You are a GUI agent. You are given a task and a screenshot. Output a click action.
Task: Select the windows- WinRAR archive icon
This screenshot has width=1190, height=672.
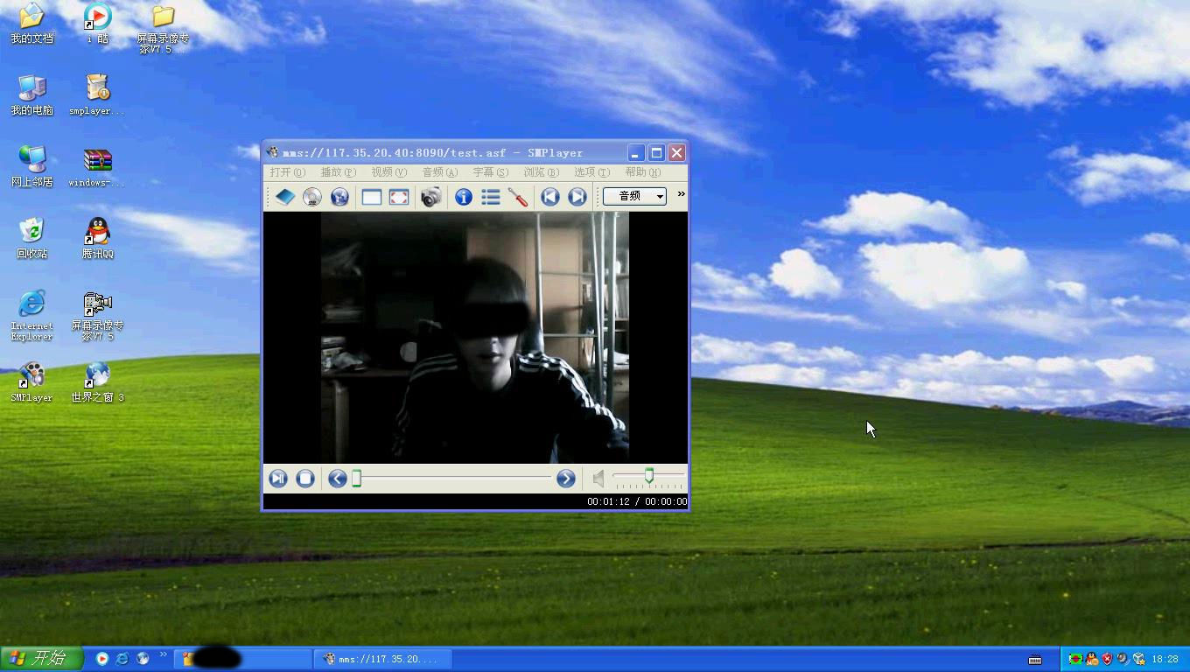click(x=97, y=167)
